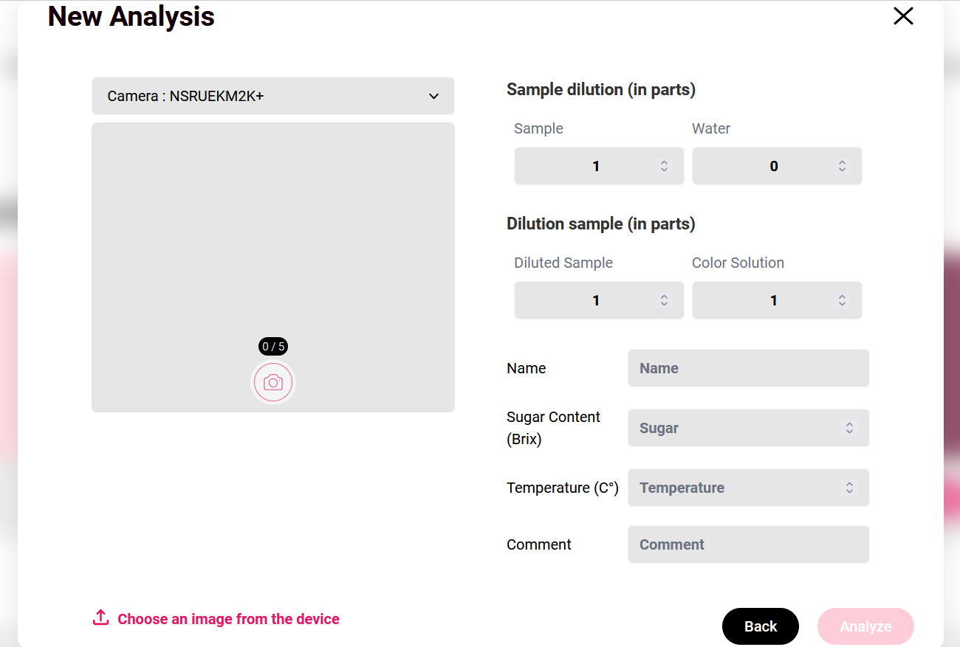The height and width of the screenshot is (647, 960).
Task: Open the Camera NSRUEKM2K+ dropdown
Action: pyautogui.click(x=273, y=96)
